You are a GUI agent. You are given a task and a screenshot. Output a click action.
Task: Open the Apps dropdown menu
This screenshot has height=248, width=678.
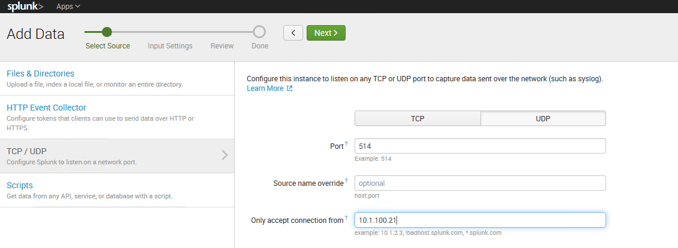[x=68, y=7]
